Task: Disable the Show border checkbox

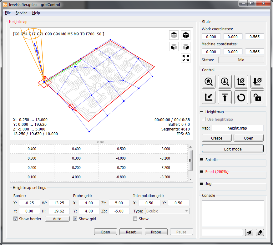Action: 16,219
